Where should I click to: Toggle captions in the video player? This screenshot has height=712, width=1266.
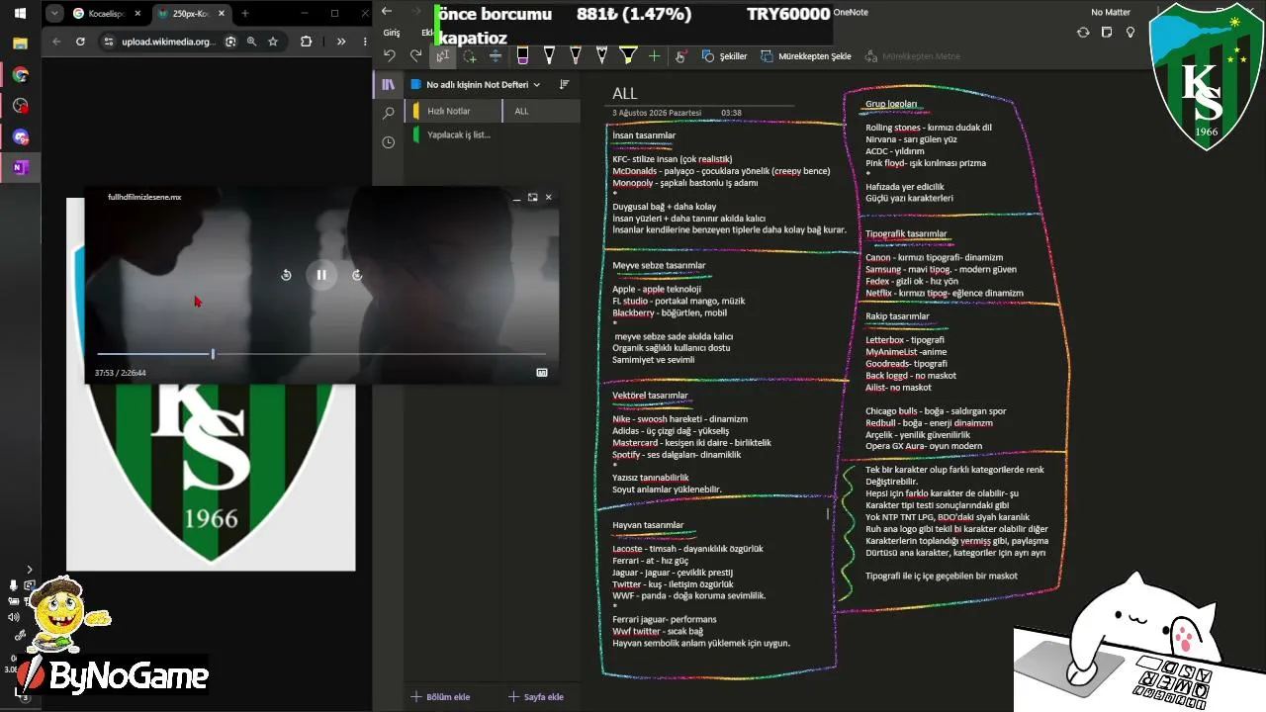coord(542,373)
